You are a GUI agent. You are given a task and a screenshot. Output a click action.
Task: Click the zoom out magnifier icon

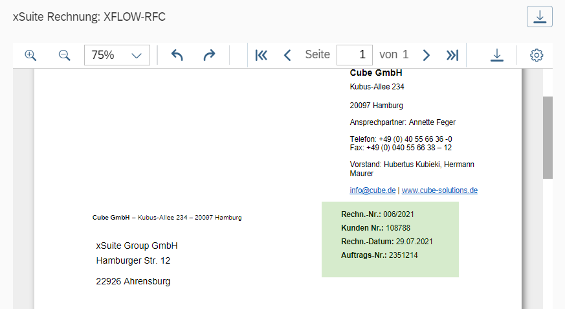[64, 55]
